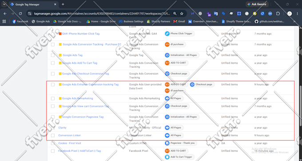This screenshot has width=302, height=161.
Task: Open the browser extensions puzzle icon
Action: point(278,14)
